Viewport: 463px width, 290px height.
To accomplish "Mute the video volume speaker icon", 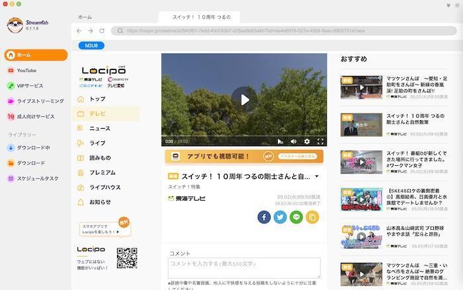I will 294,141.
